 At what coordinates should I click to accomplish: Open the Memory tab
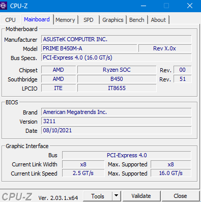[x=65, y=20]
